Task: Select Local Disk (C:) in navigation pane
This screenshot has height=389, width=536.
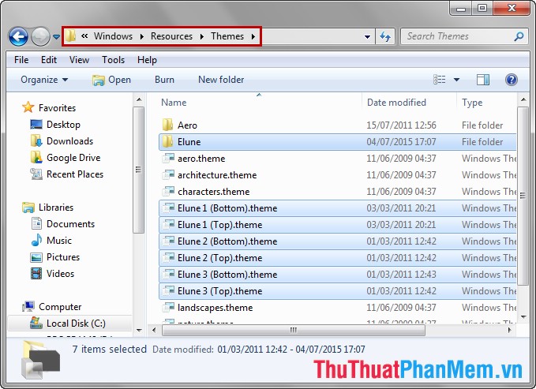Action: tap(69, 323)
